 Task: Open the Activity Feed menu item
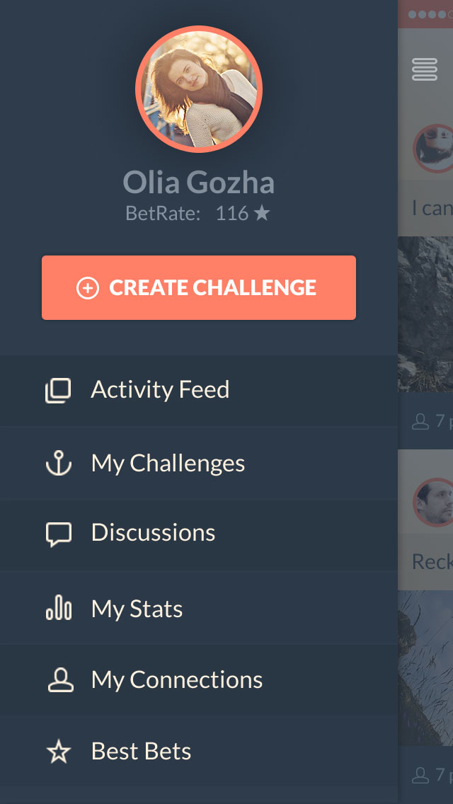160,390
